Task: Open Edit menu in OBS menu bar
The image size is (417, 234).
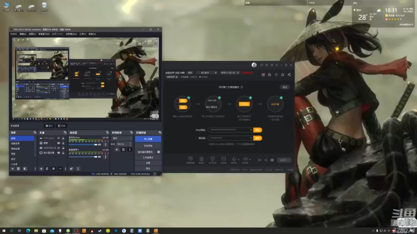Action: (x=23, y=34)
